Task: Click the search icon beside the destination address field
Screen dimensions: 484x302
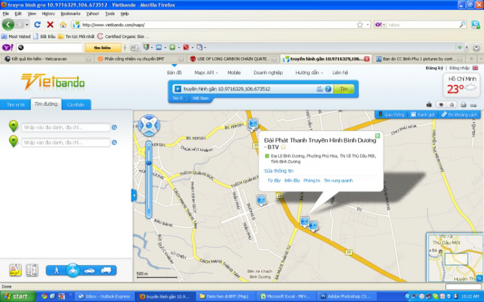Action: point(114,143)
